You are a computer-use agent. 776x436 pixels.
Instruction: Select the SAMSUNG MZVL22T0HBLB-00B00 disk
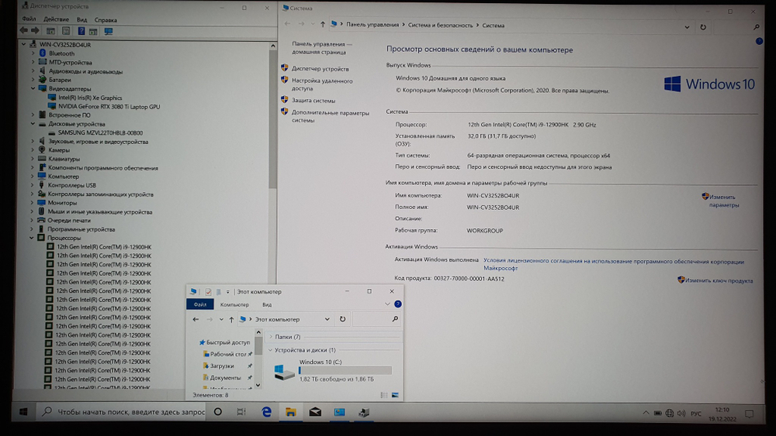[100, 133]
